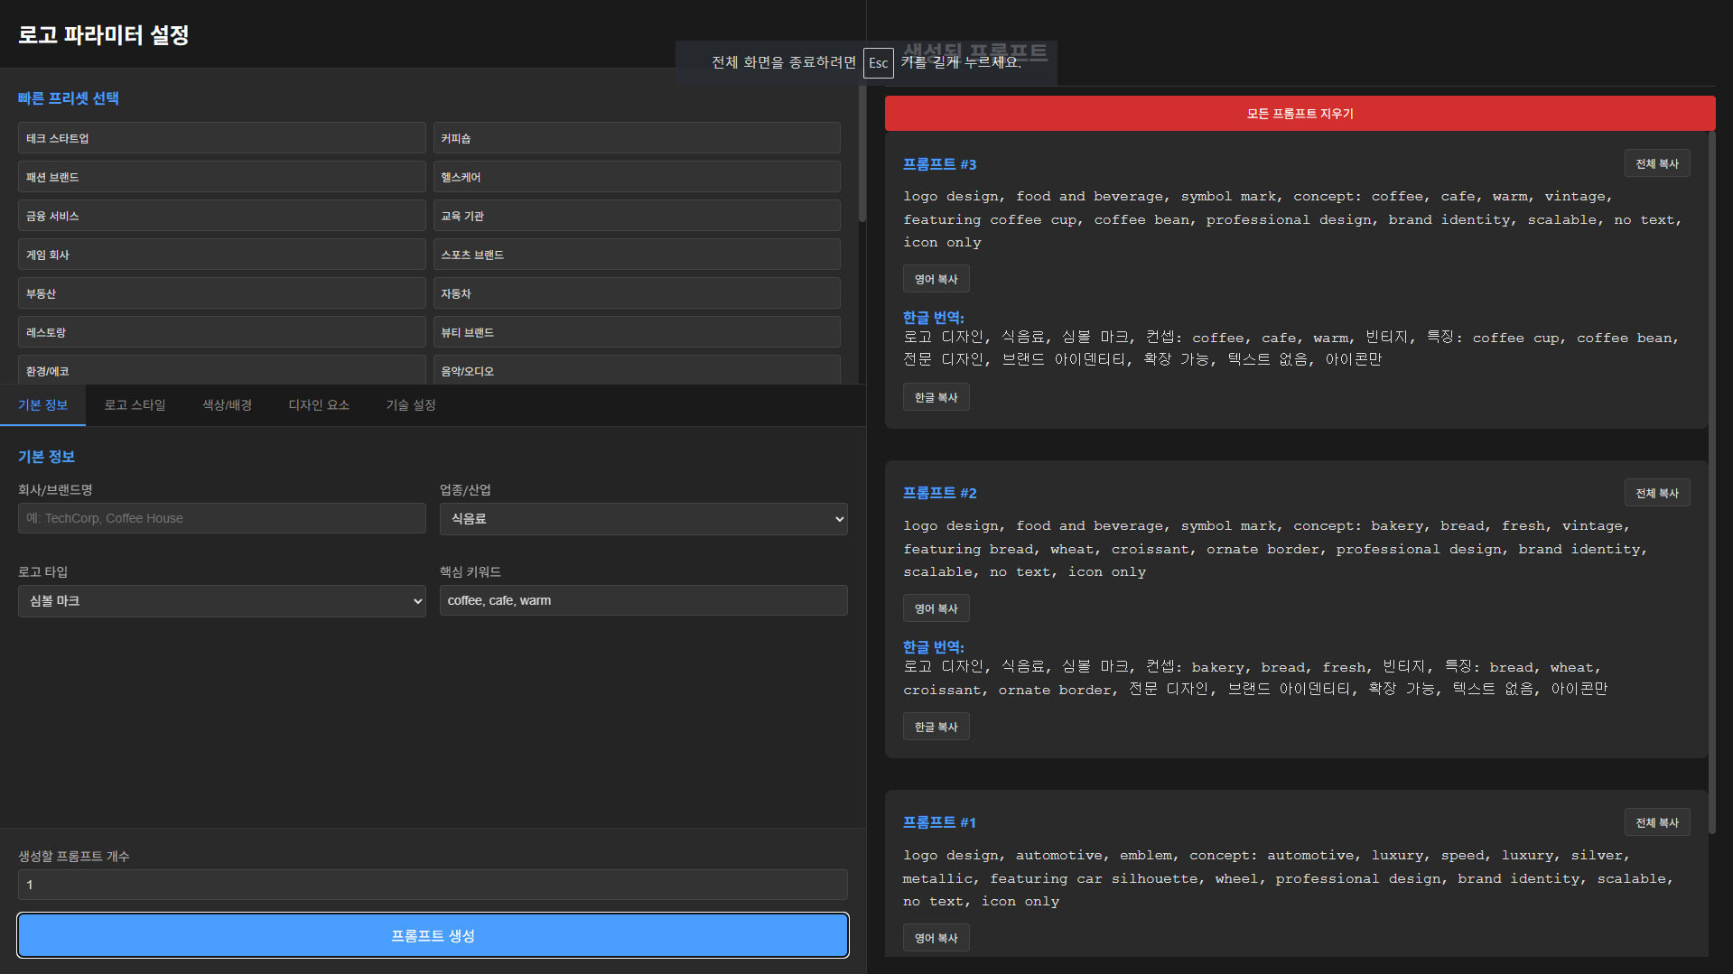Select the 커피숍 preset
The height and width of the screenshot is (974, 1733).
(637, 138)
